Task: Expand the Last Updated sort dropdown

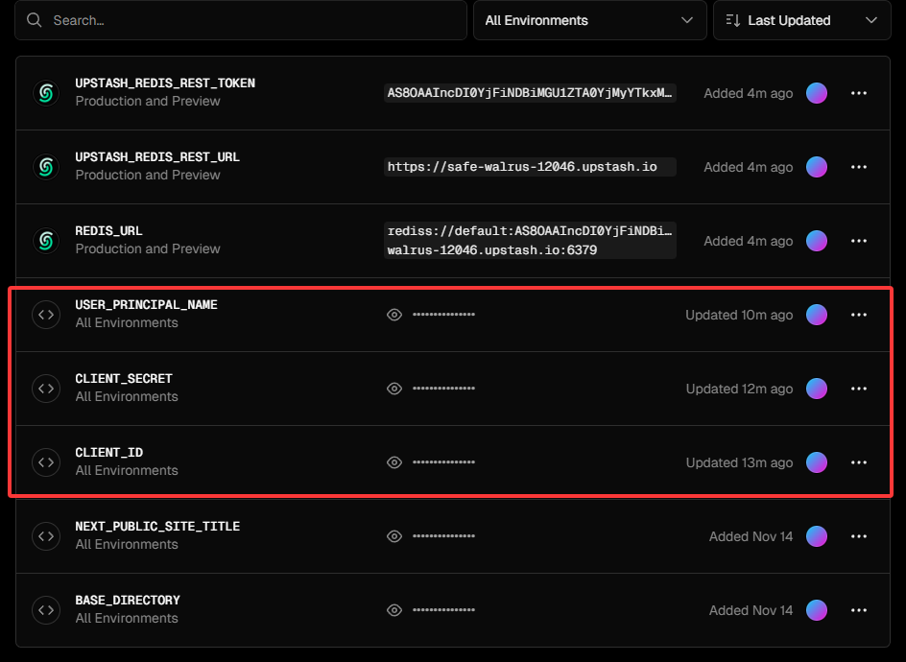Action: 801,20
